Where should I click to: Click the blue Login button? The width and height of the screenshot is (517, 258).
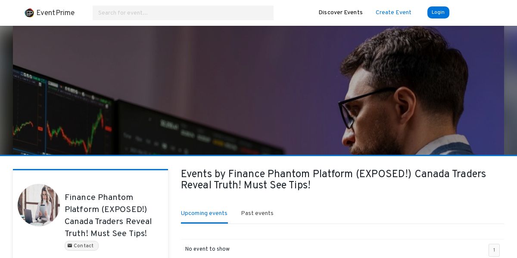coord(438,12)
